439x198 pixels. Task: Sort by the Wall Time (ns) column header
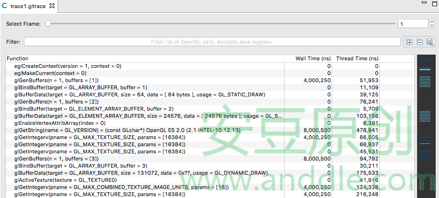pyautogui.click(x=308, y=58)
